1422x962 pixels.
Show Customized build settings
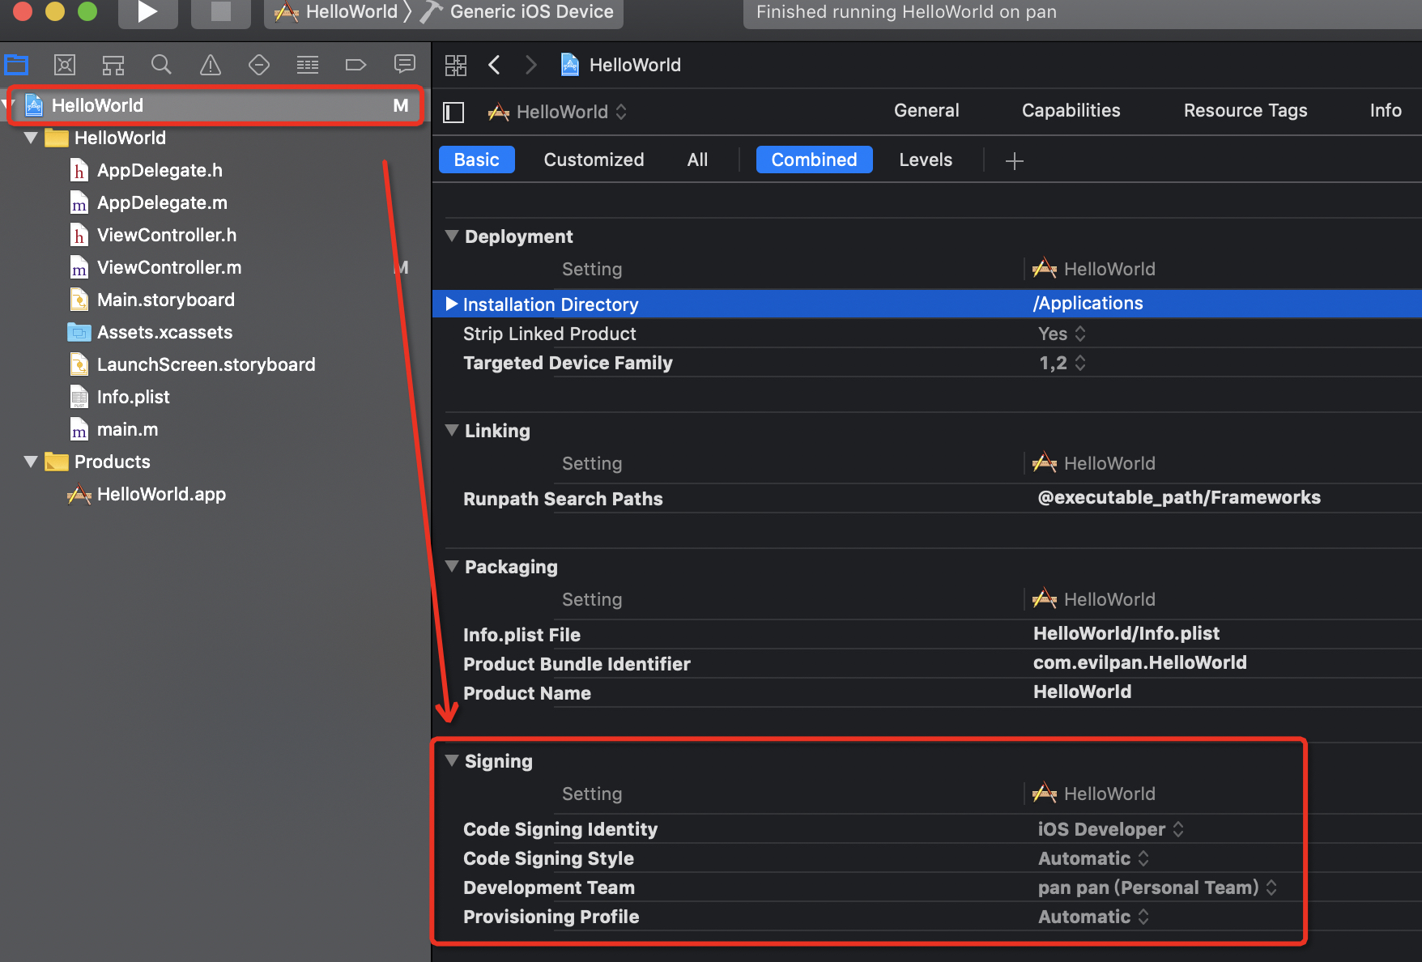594,160
